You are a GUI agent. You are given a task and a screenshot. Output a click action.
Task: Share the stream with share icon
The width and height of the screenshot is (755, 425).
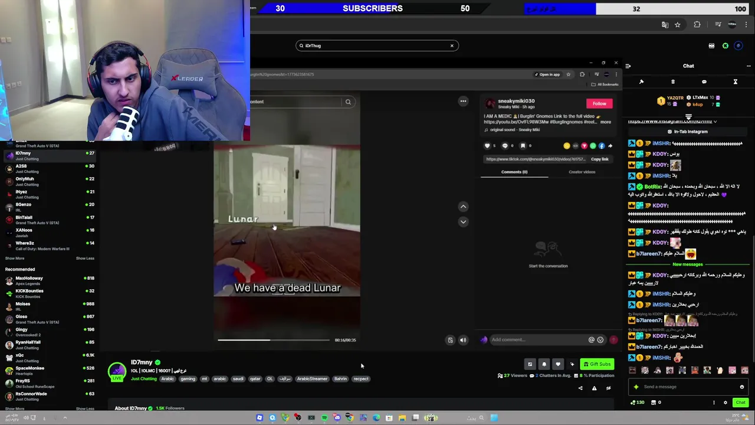tap(580, 388)
